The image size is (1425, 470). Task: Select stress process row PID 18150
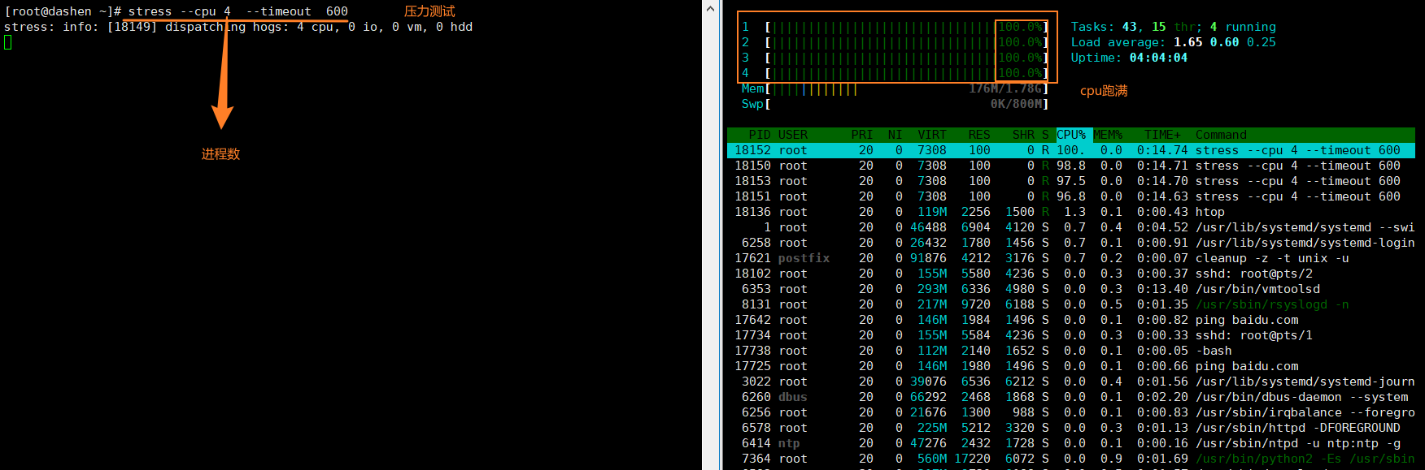click(x=1071, y=166)
